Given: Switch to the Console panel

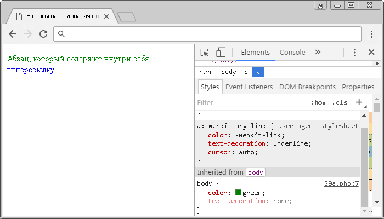Looking at the screenshot, I should point(292,53).
